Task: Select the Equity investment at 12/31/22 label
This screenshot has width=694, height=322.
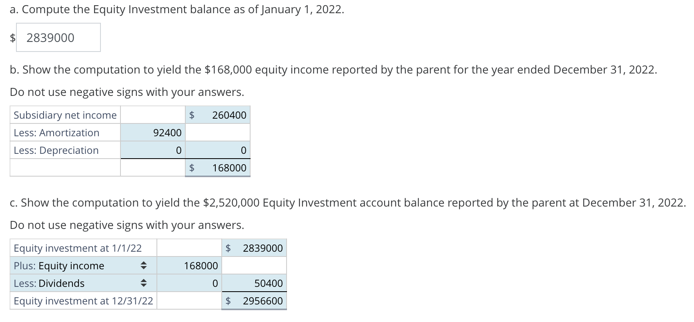Action: (83, 301)
